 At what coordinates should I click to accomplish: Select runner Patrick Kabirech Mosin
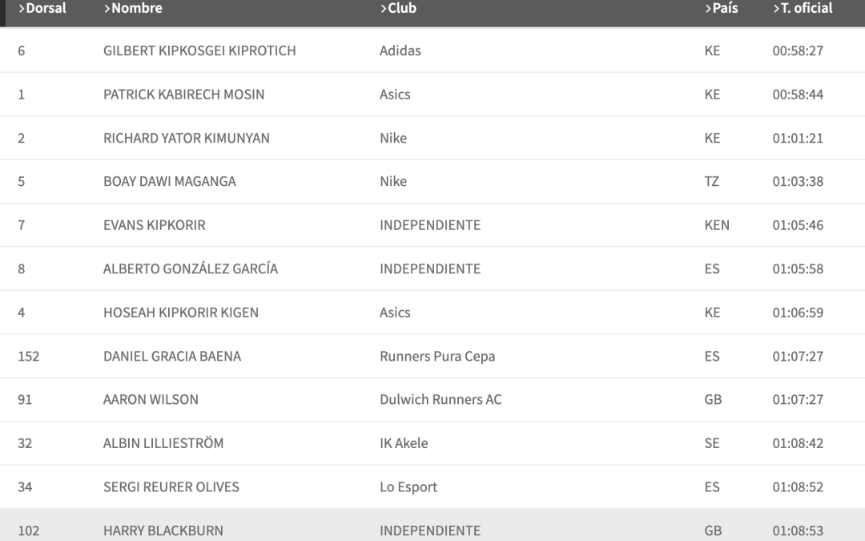tap(183, 95)
